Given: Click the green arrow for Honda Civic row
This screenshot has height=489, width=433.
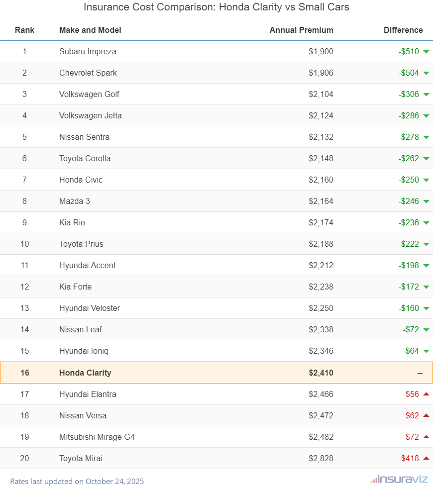Looking at the screenshot, I should pos(426,180).
